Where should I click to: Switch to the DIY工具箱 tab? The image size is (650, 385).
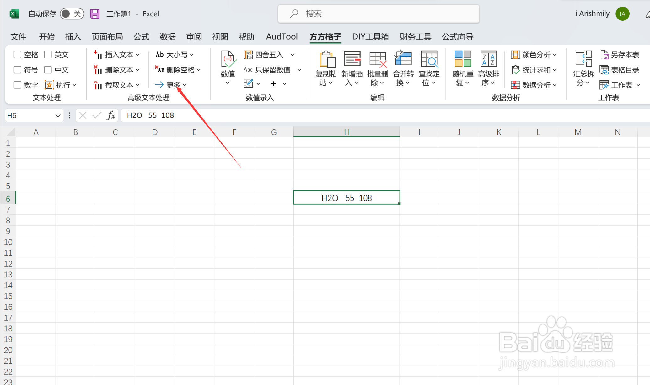(370, 37)
